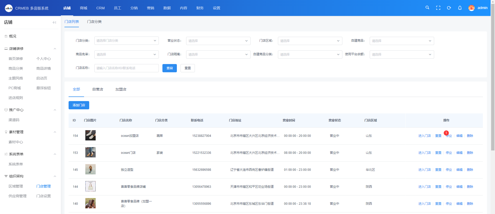The height and width of the screenshot is (214, 495).
Task: Click 删除 for store 144
Action: point(470,187)
